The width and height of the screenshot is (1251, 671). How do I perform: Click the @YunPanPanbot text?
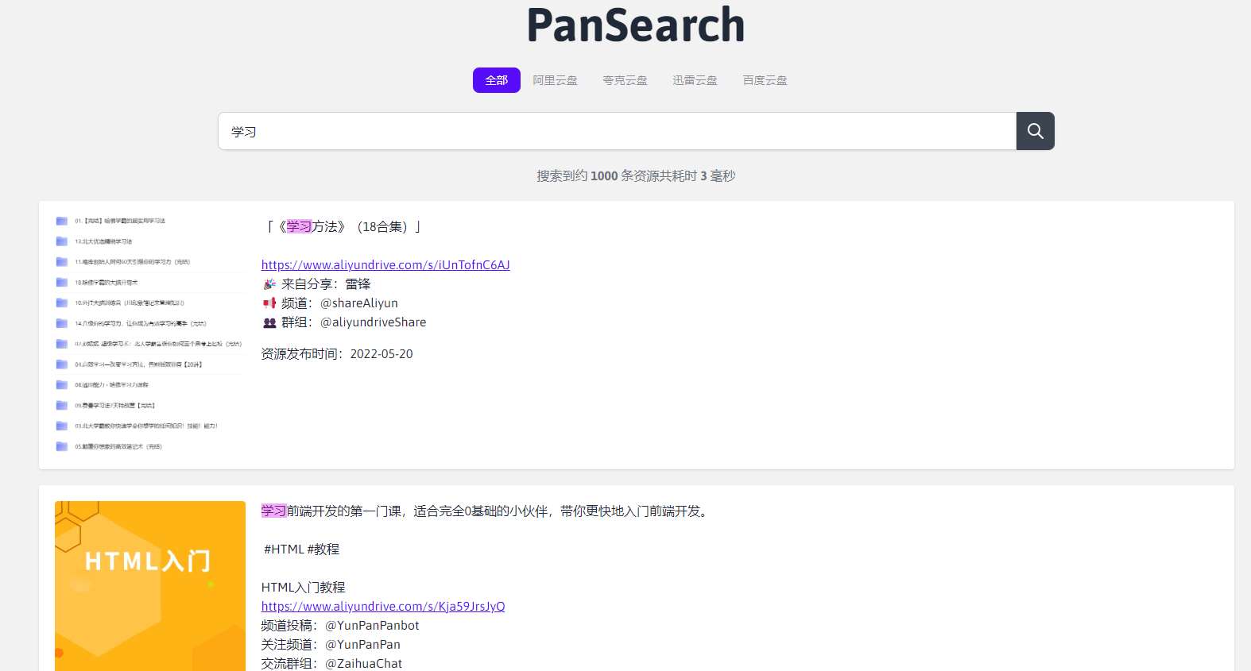tap(372, 626)
